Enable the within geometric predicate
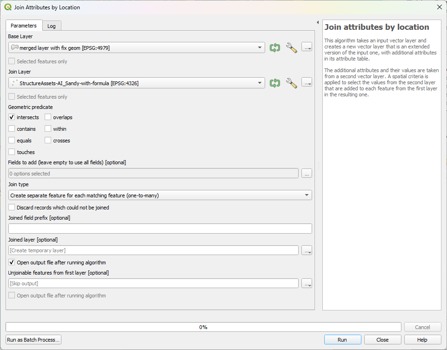447x350 pixels. [x=48, y=129]
